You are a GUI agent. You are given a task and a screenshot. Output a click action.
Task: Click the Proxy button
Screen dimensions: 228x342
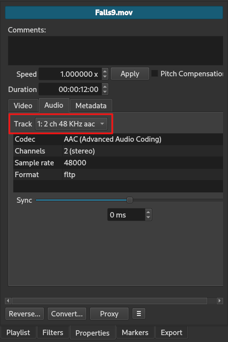click(109, 313)
